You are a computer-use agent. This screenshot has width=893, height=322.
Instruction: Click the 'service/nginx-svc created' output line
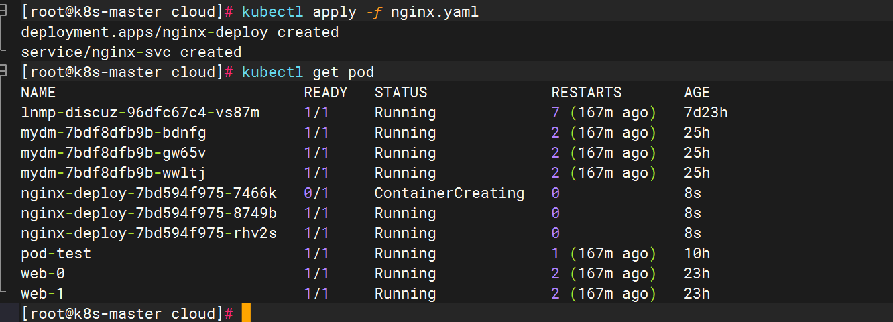[x=131, y=52]
